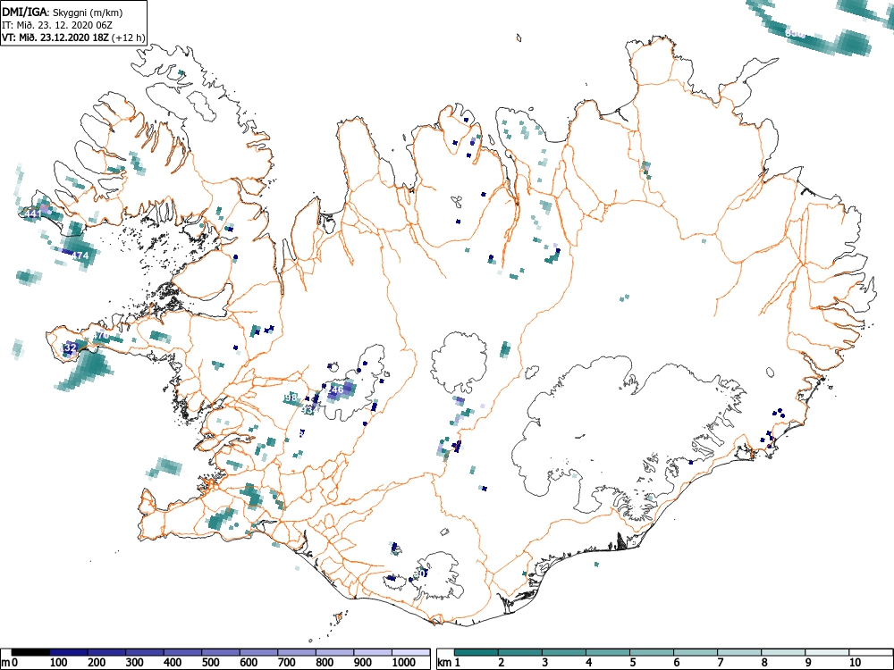The width and height of the screenshot is (894, 670).
Task: Click the dark teal 1–2 km swatch
Action: pos(477,652)
